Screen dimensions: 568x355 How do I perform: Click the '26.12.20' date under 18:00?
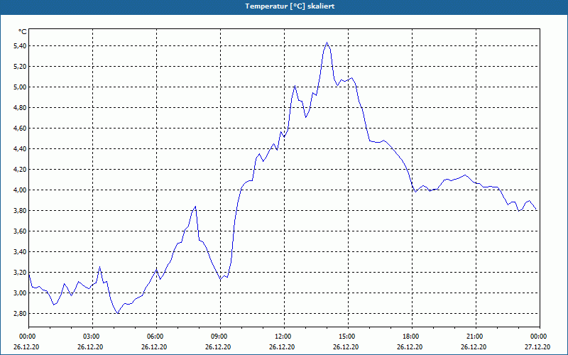coord(410,347)
